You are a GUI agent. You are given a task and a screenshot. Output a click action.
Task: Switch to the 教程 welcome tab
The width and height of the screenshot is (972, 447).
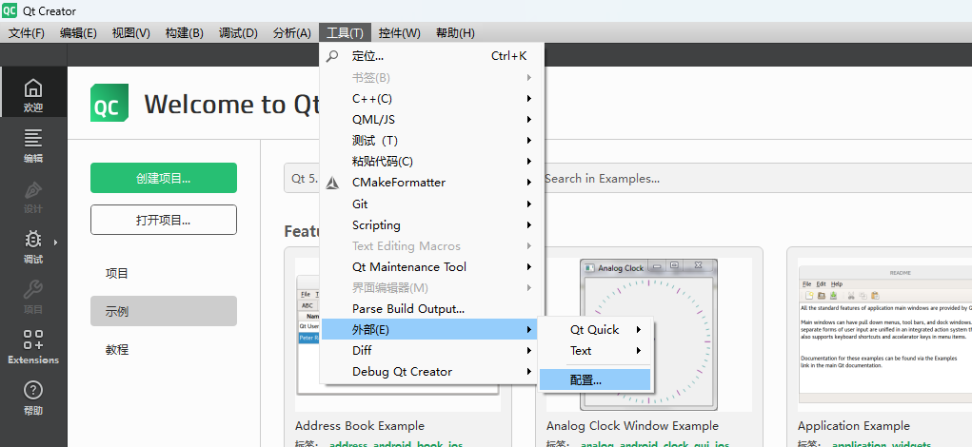point(164,349)
